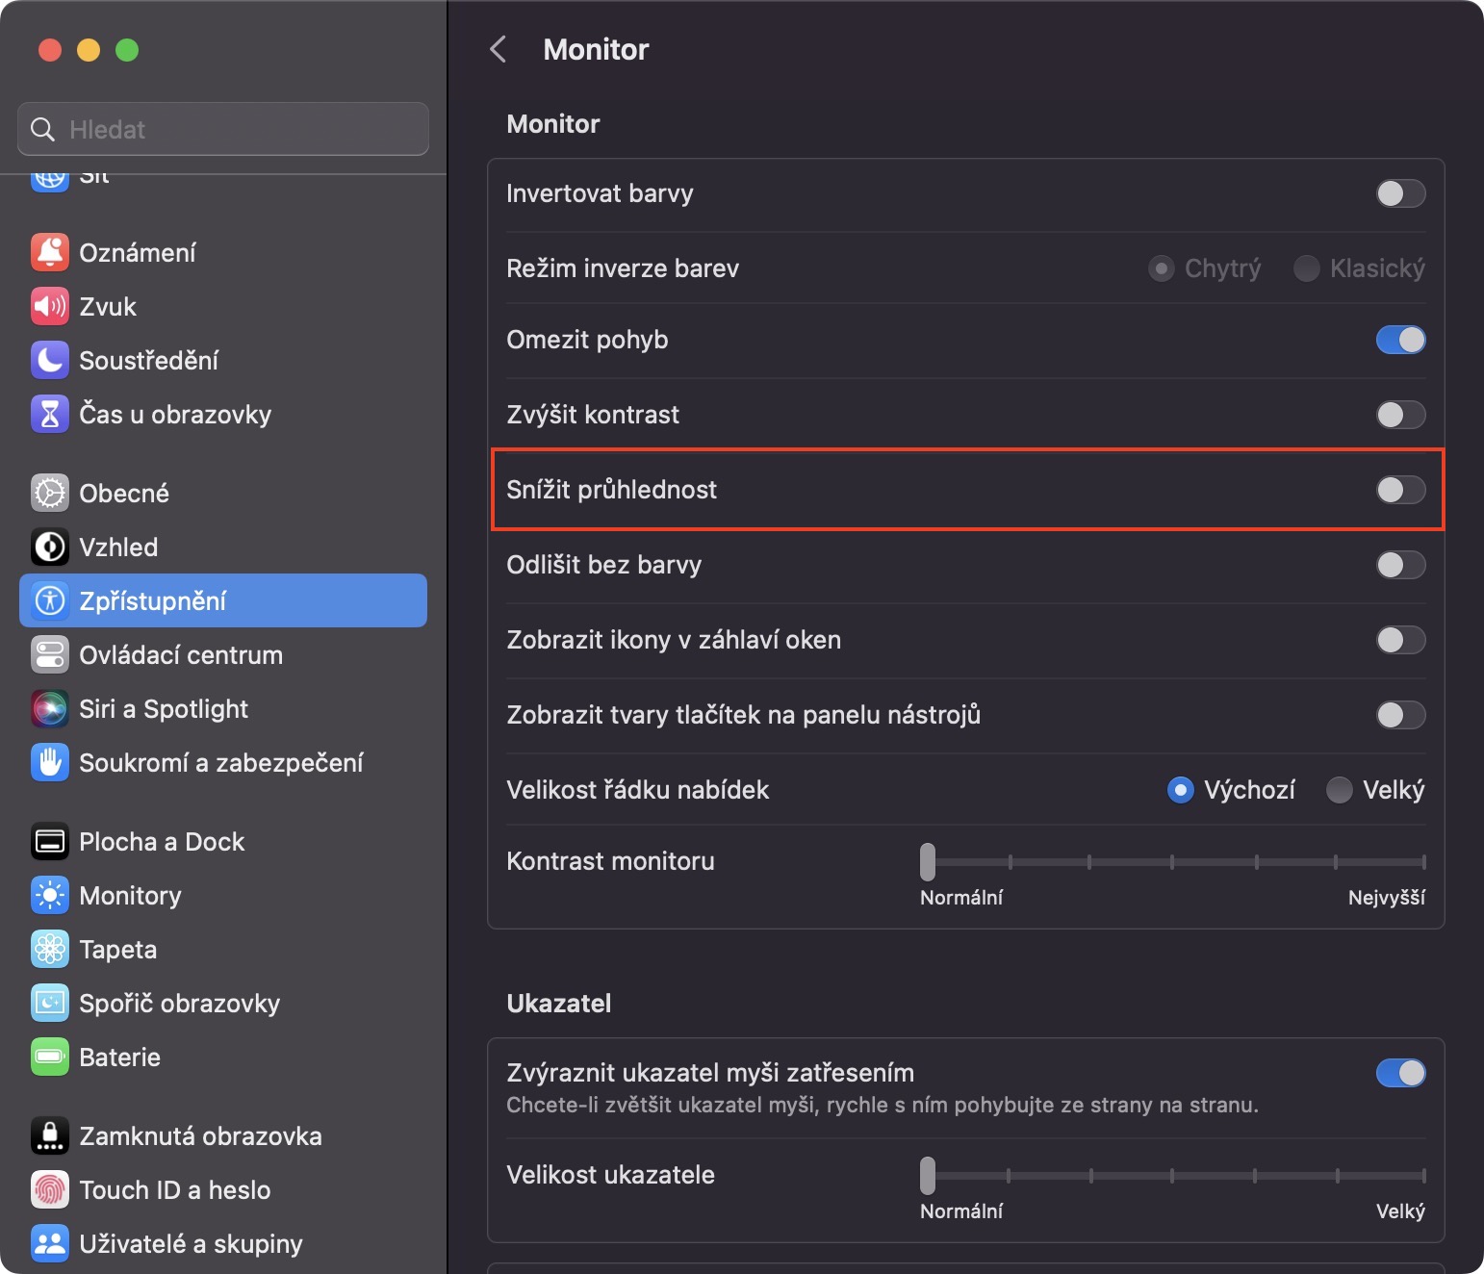1484x1274 pixels.
Task: Select the Soustředění moon icon
Action: pos(50,360)
